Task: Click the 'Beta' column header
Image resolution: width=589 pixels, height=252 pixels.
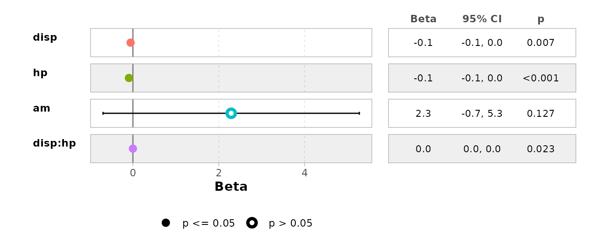Action: [x=423, y=19]
